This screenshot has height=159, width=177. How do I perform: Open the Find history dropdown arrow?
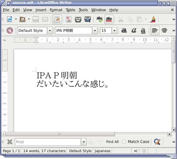(84, 142)
